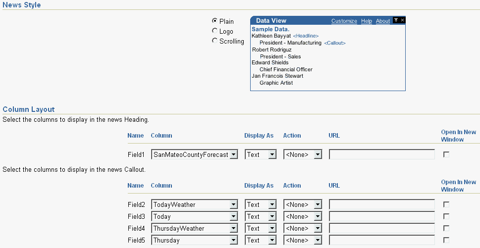Click the News Style section heading

pos(22,5)
